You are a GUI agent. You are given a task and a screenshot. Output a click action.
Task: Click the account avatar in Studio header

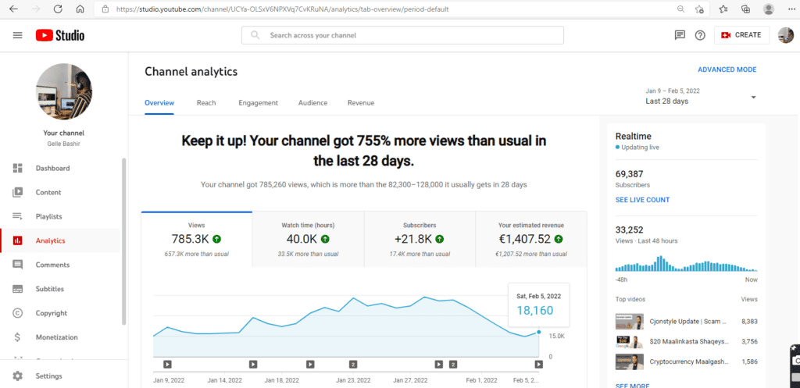click(785, 35)
